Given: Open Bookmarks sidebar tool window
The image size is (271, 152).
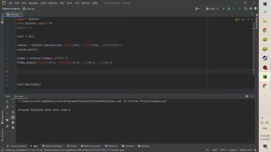Looking at the screenshot, I should (x=2, y=117).
